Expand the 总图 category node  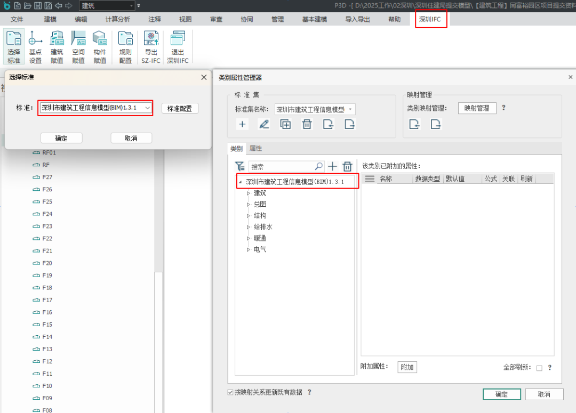(x=249, y=205)
